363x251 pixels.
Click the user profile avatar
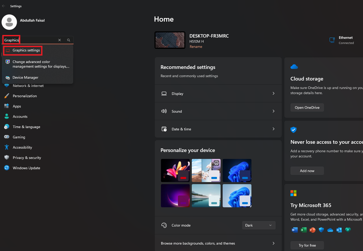click(x=9, y=22)
